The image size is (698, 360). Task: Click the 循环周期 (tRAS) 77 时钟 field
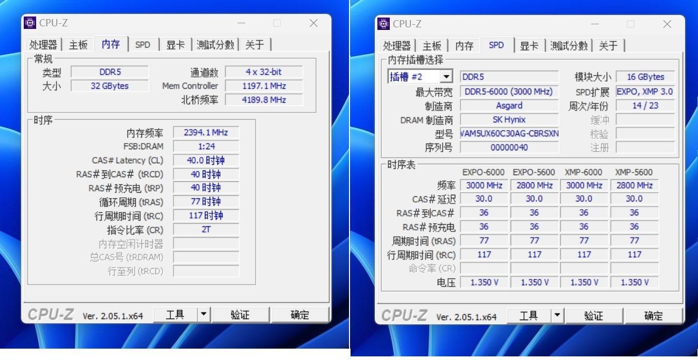(x=206, y=202)
